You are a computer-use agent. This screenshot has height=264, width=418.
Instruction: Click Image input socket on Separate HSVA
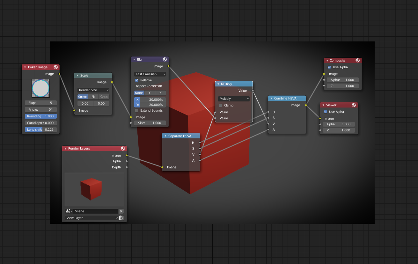162,167
